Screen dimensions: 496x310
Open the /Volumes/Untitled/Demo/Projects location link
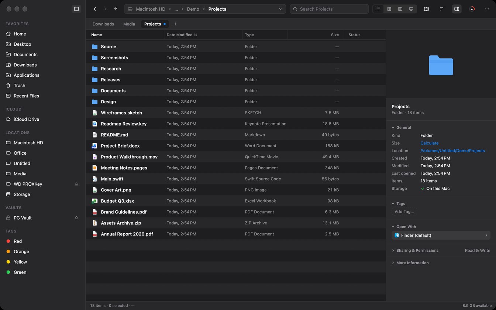pyautogui.click(x=452, y=151)
